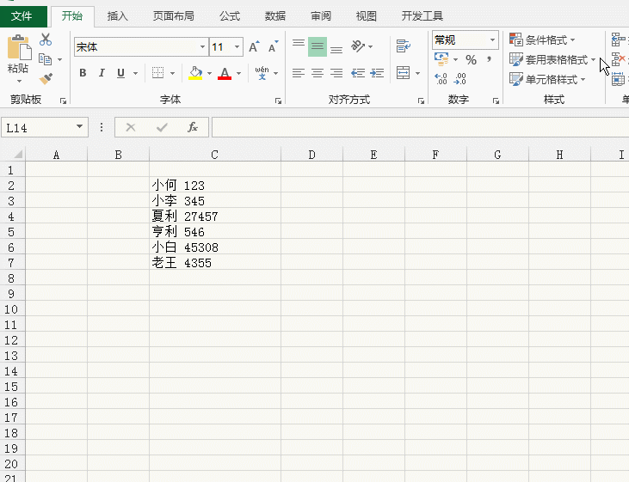This screenshot has height=482, width=629.
Task: Click the Wrap Text icon
Action: [x=404, y=46]
